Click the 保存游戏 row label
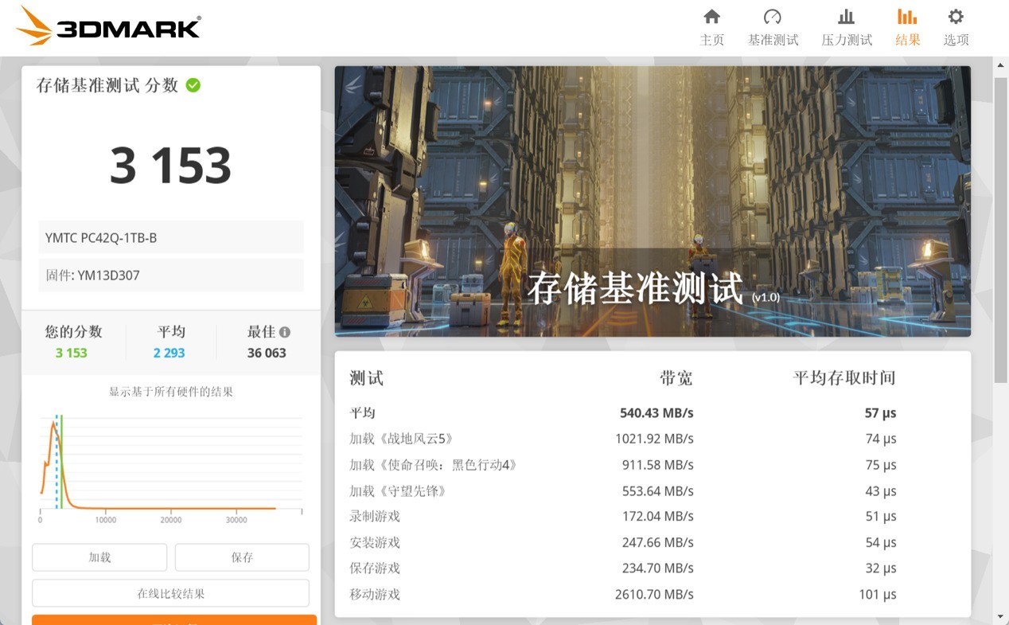Viewport: 1009px width, 625px height. pos(375,568)
